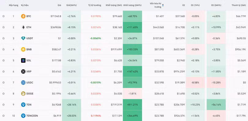Open the ETH symbol link

click(x=29, y=27)
